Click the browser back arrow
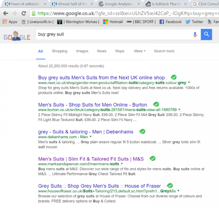This screenshot has height=208, width=219. coord(6,14)
